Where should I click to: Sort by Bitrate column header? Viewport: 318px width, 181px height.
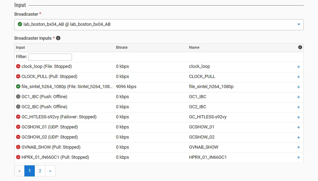[122, 47]
